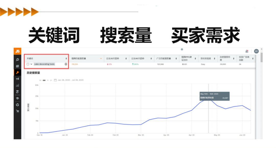Switch chart range to 6M
276x148 pixels.
tap(44, 80)
